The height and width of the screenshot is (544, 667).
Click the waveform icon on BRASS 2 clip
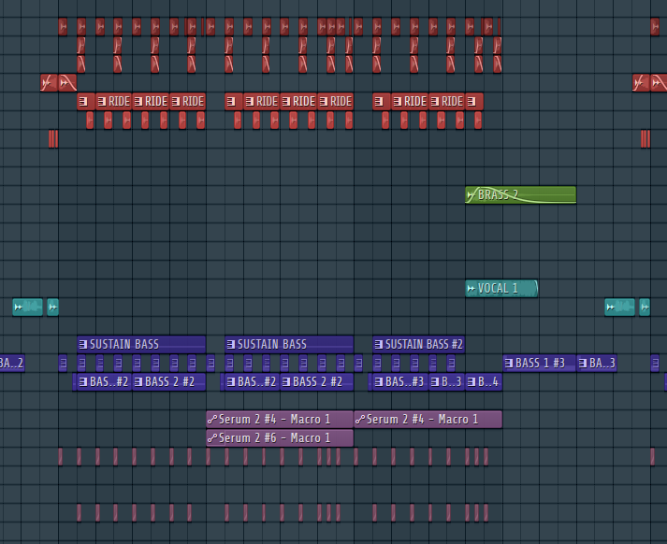pyautogui.click(x=471, y=195)
